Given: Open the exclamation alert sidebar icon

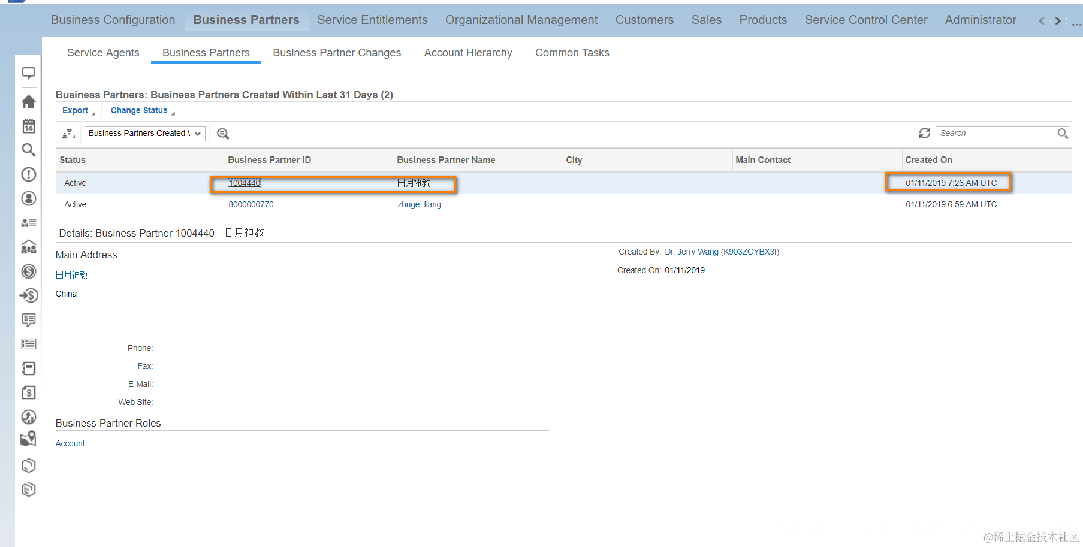Looking at the screenshot, I should 28,174.
